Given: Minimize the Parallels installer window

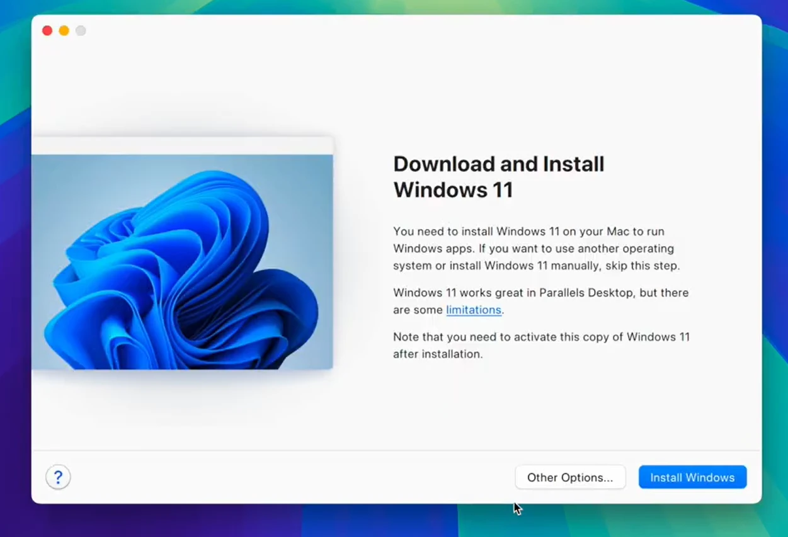Looking at the screenshot, I should click(x=64, y=30).
